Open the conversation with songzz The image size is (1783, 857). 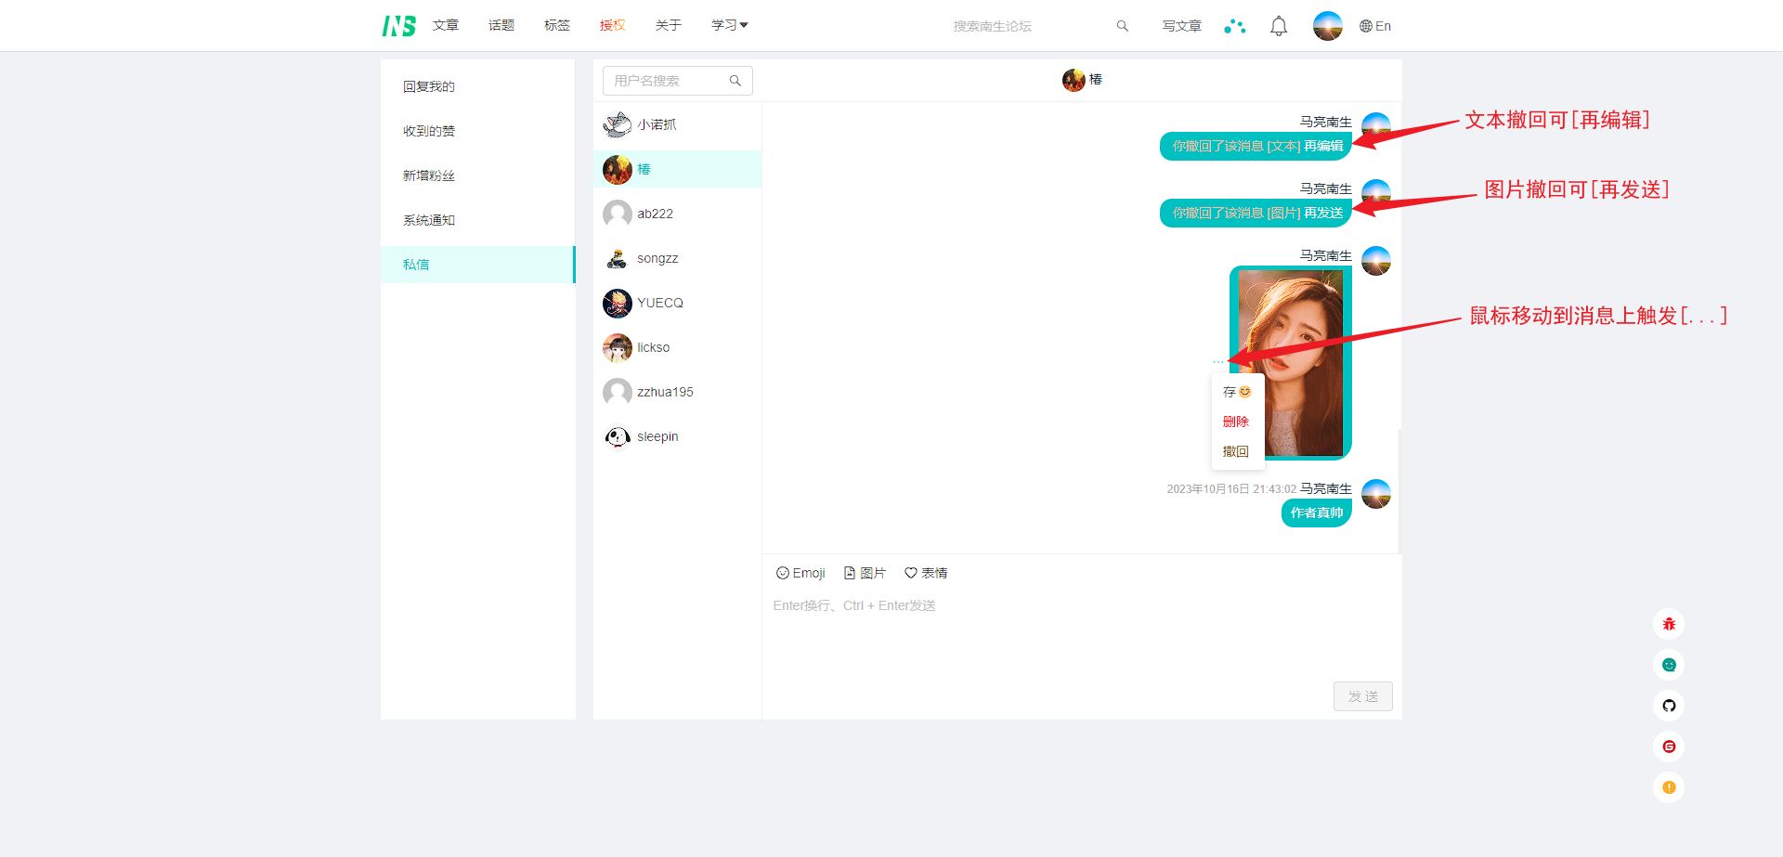click(657, 258)
